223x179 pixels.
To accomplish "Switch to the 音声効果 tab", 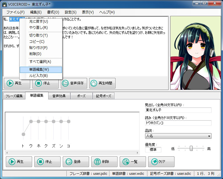I will 59,96.
